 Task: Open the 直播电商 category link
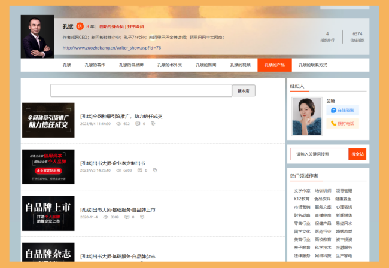coord(323,214)
